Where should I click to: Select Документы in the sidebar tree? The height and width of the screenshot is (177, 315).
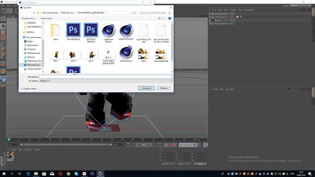pos(31,45)
